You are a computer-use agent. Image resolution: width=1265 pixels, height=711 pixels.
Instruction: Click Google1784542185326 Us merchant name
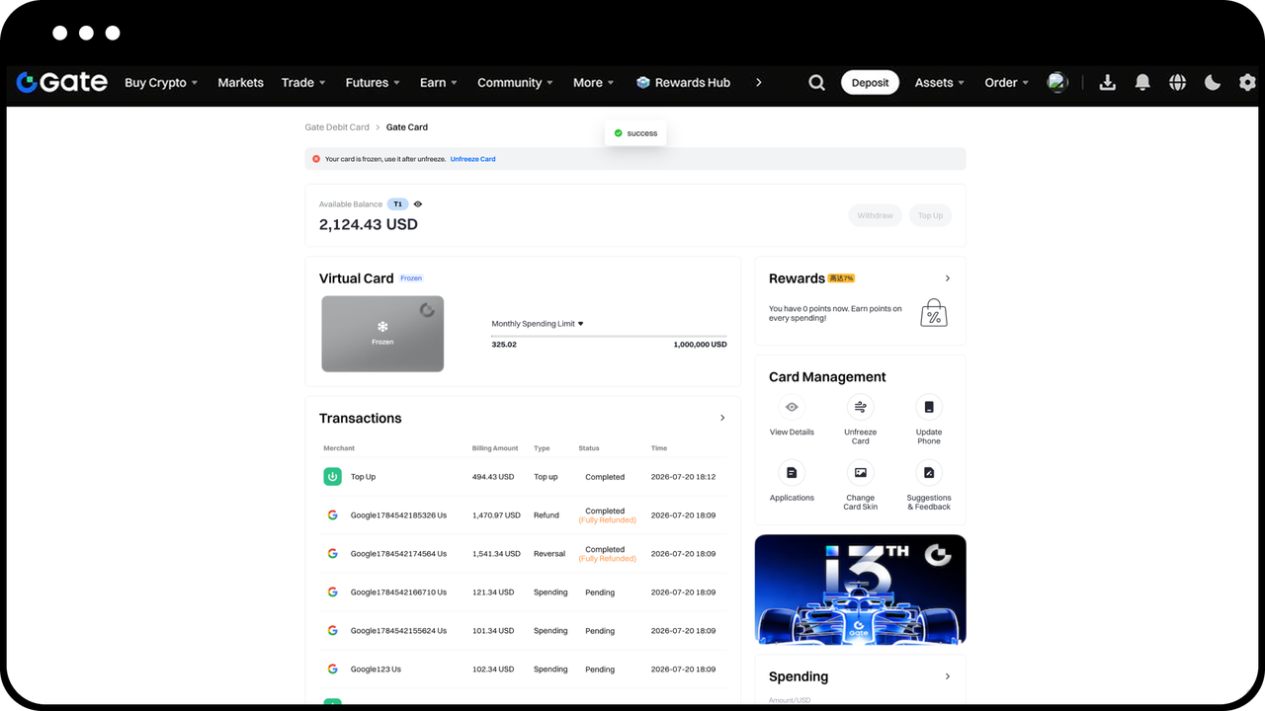click(x=398, y=515)
